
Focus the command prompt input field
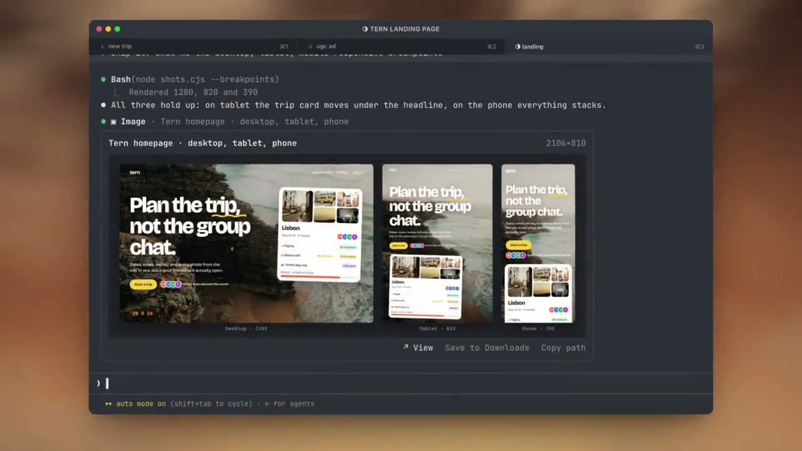pos(401,383)
